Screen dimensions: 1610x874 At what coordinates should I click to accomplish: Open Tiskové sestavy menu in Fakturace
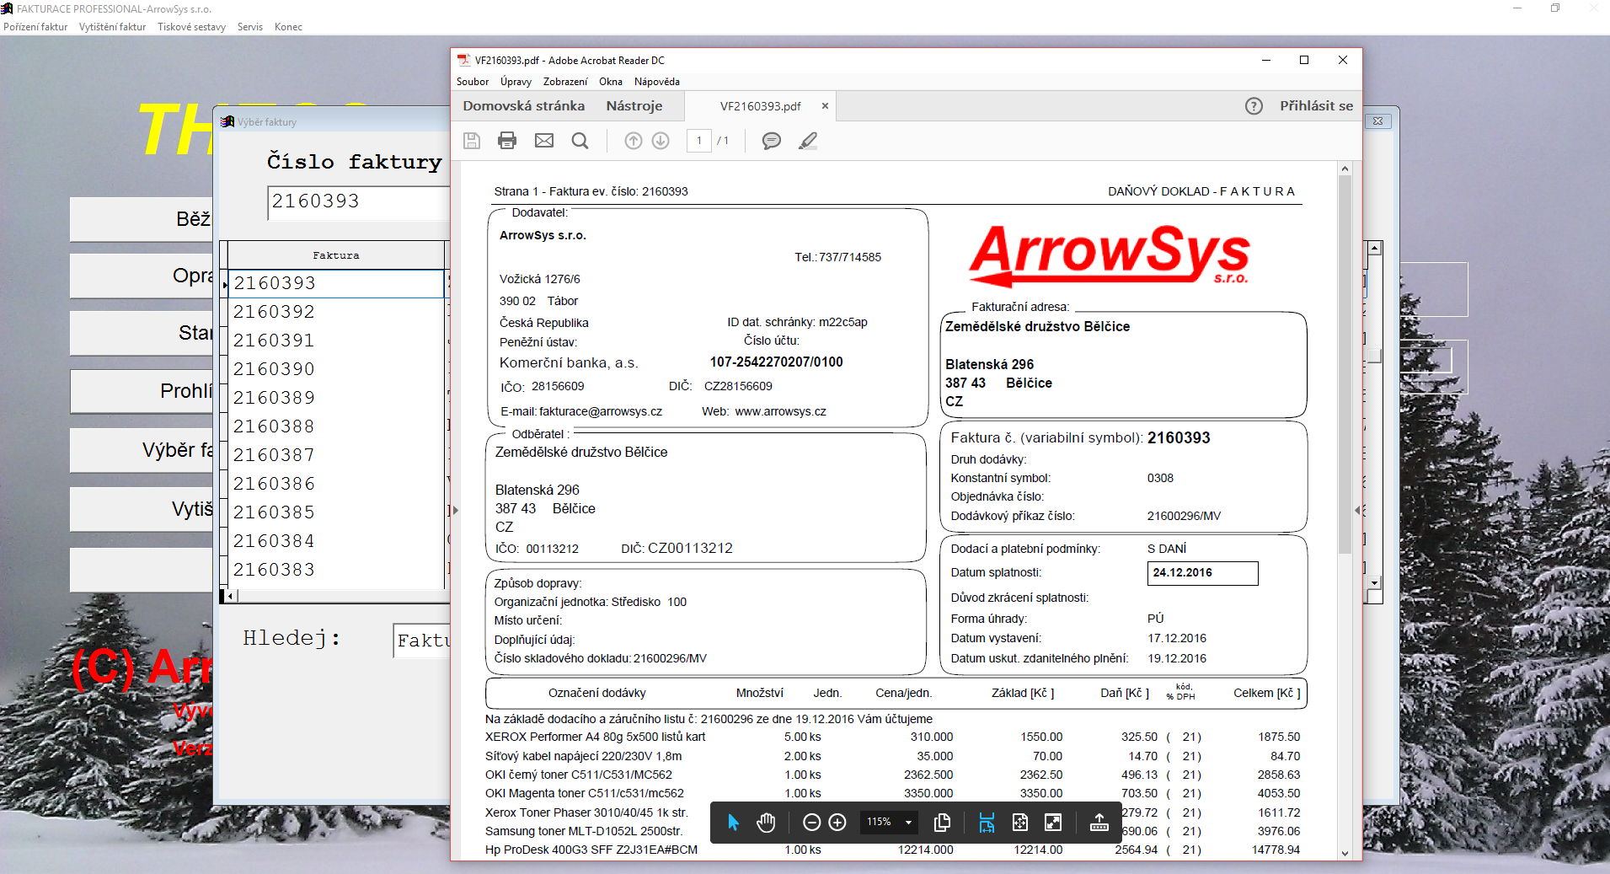191,27
